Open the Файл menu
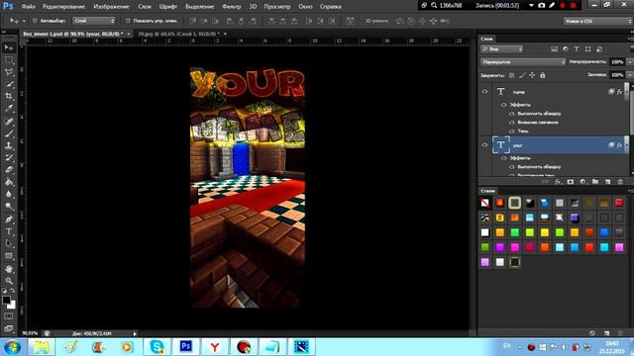 (28, 7)
